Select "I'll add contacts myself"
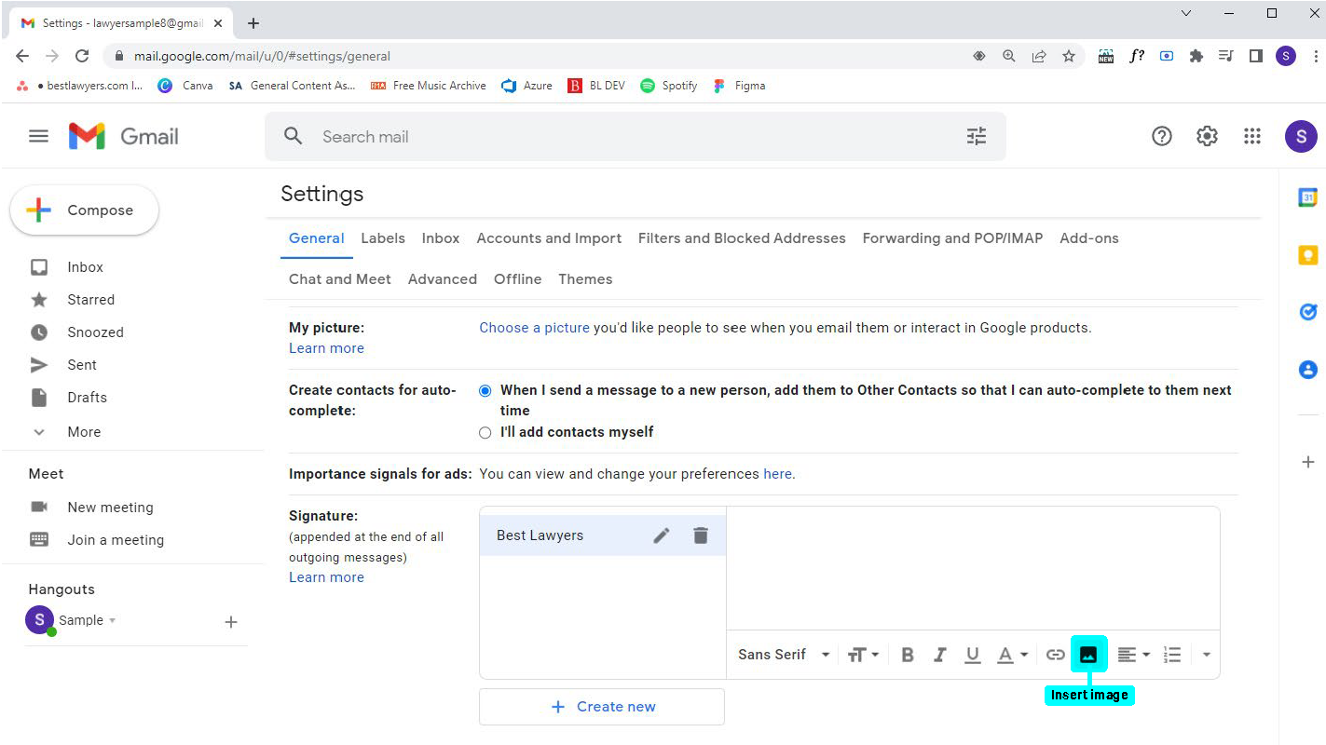Viewport: 1326px width, 745px height. (x=485, y=432)
